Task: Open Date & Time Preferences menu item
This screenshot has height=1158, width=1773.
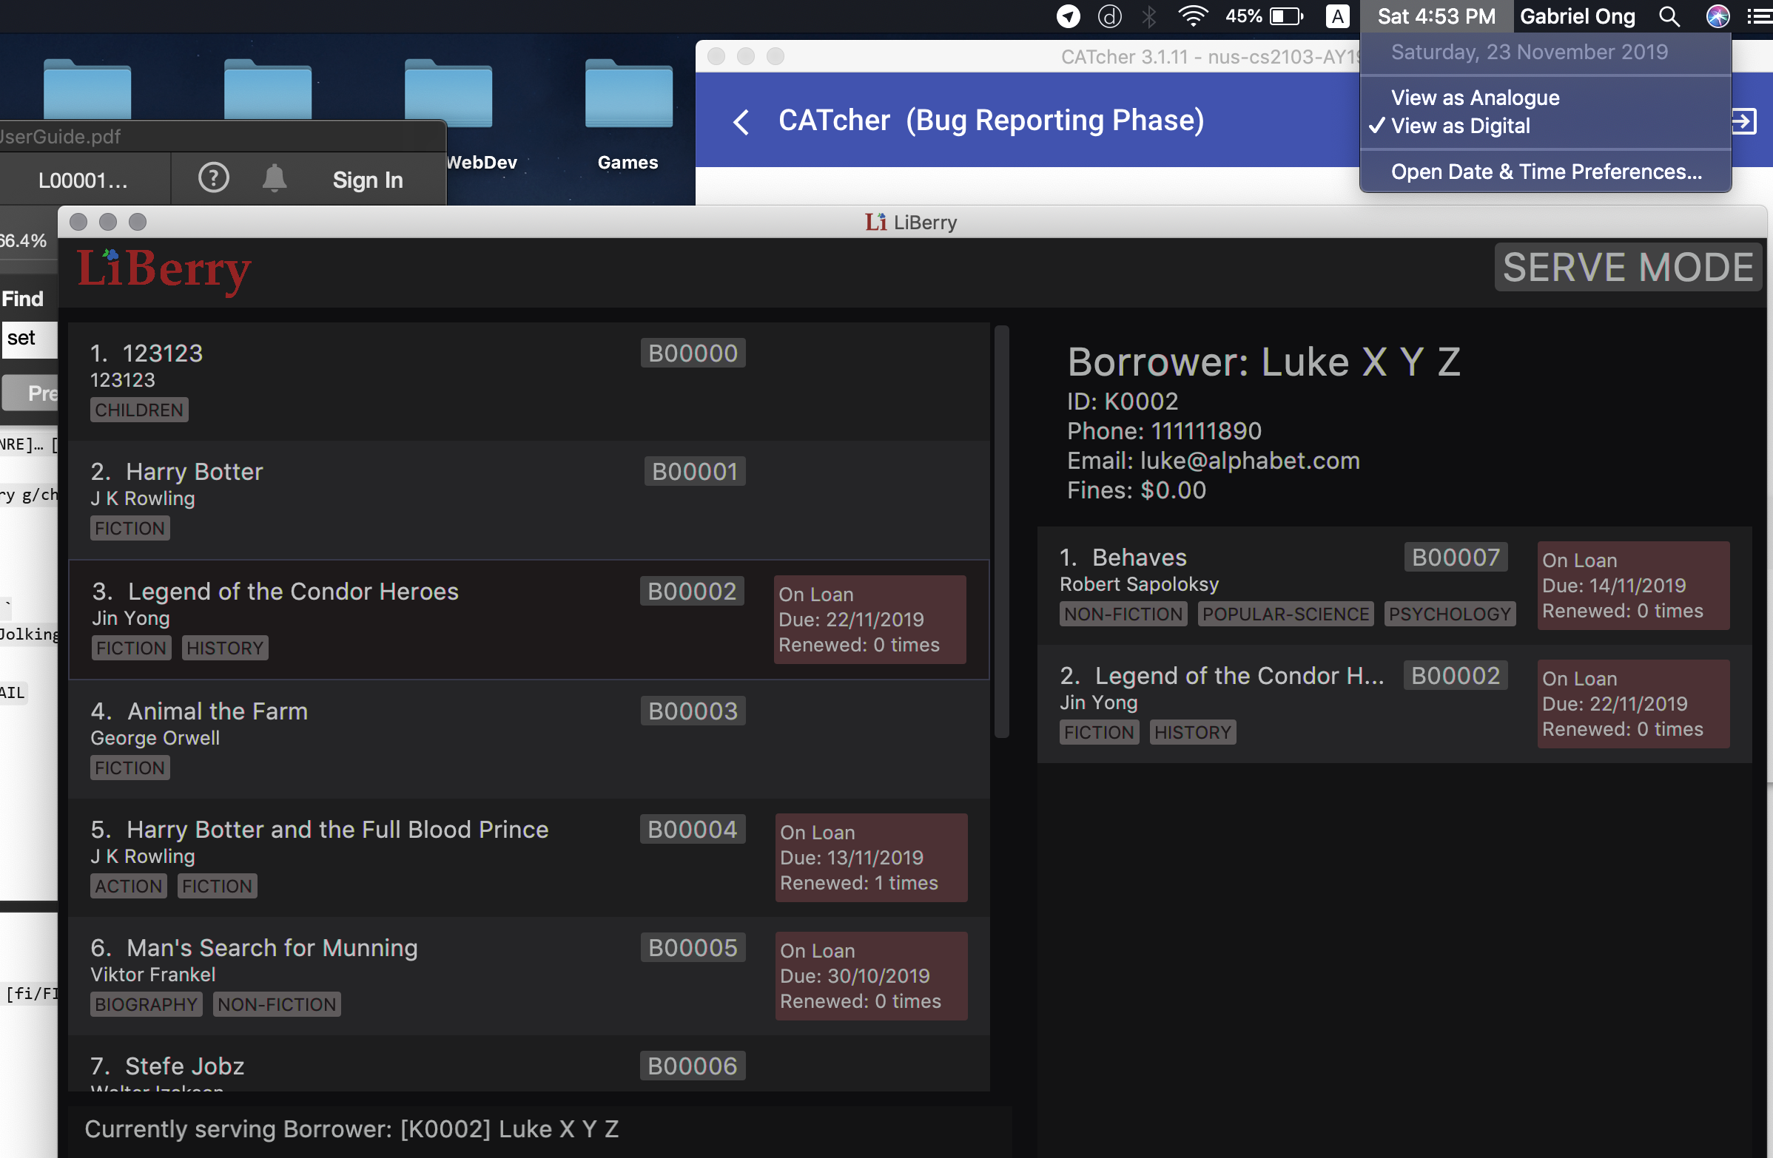Action: point(1546,172)
